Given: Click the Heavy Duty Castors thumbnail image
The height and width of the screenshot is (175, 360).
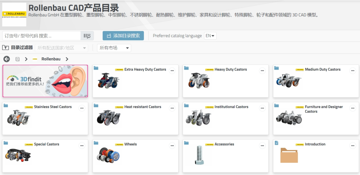Looking at the screenshot, I should 199,81.
